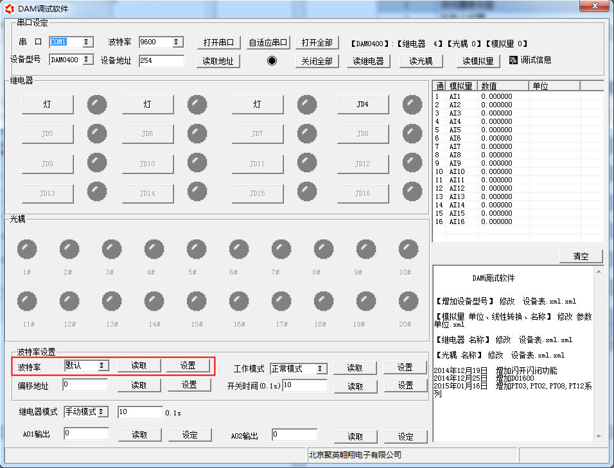The image size is (614, 468).
Task: Click the indicator lamp right of JD4
Action: pyautogui.click(x=412, y=104)
